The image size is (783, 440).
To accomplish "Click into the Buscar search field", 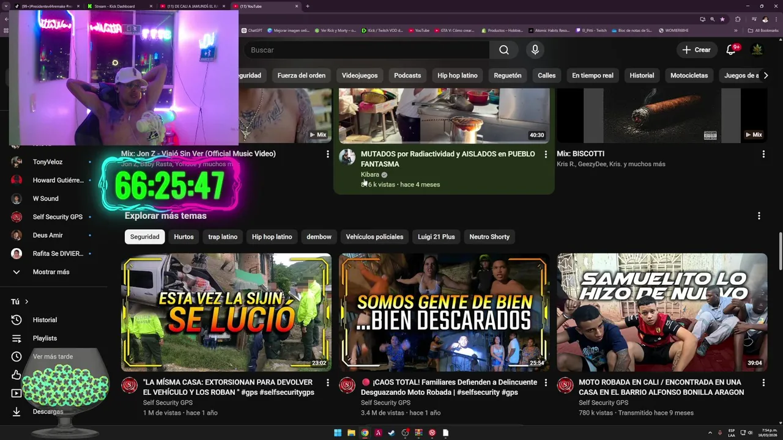I will click(x=367, y=50).
